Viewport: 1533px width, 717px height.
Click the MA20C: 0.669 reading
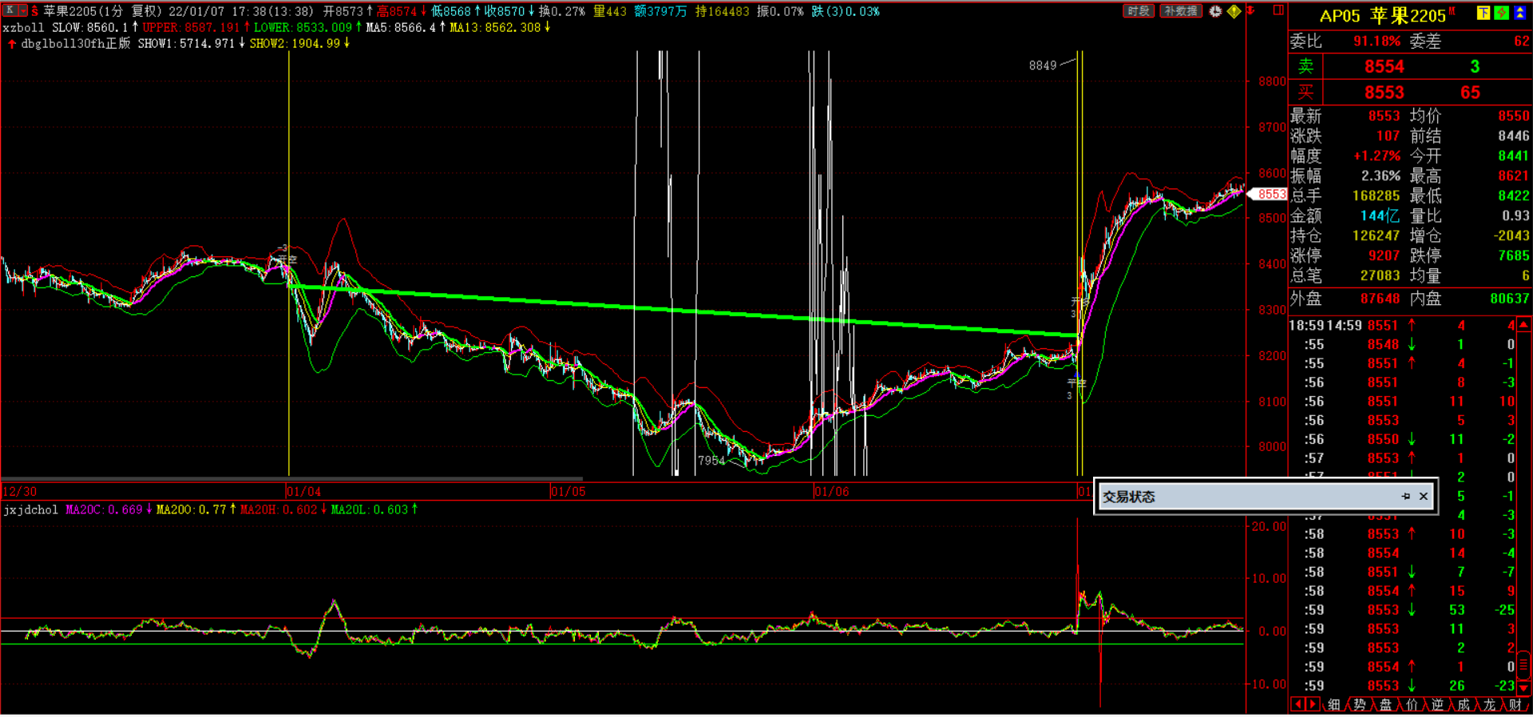[104, 510]
